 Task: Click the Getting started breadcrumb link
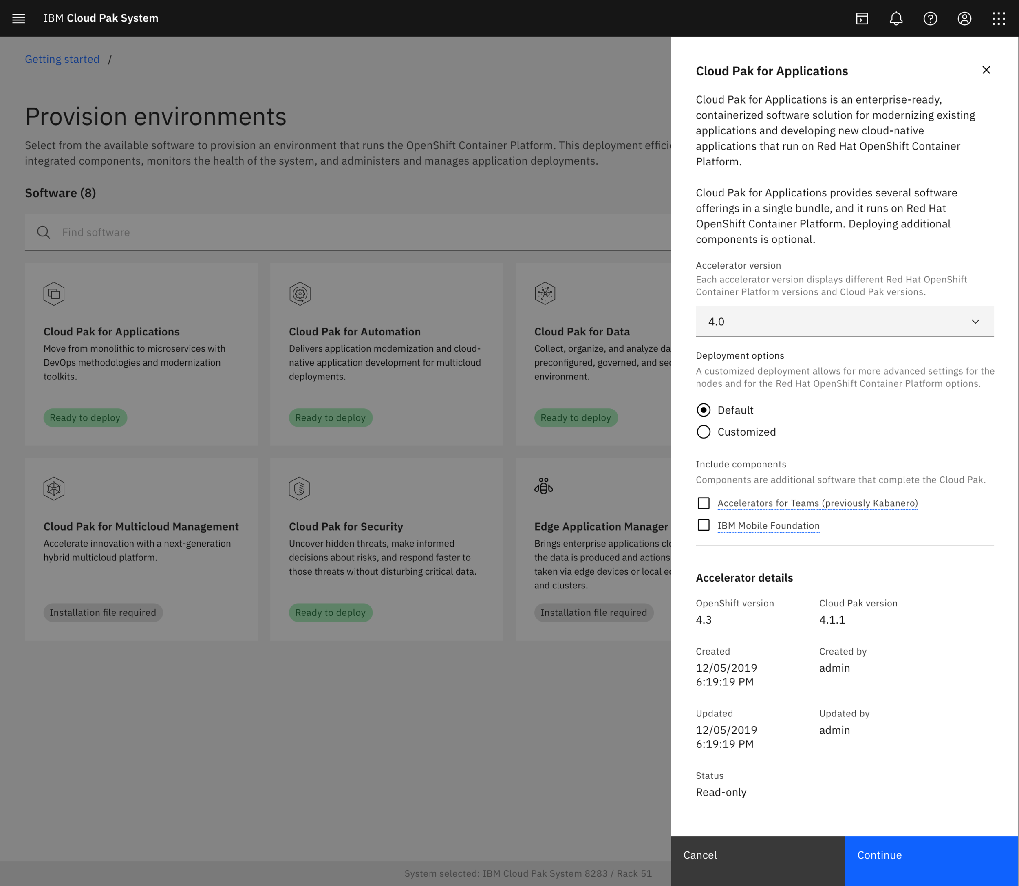(x=62, y=60)
